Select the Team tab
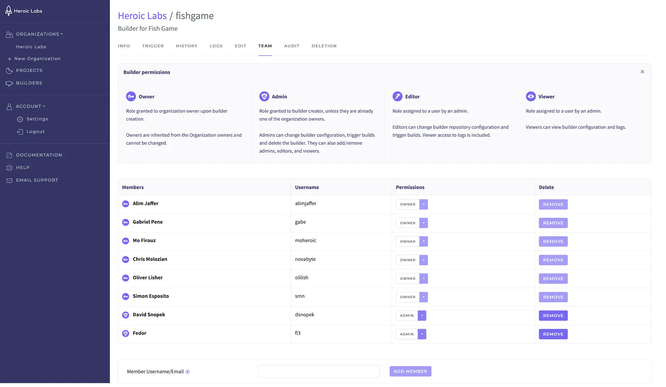The image size is (666, 387). (265, 46)
